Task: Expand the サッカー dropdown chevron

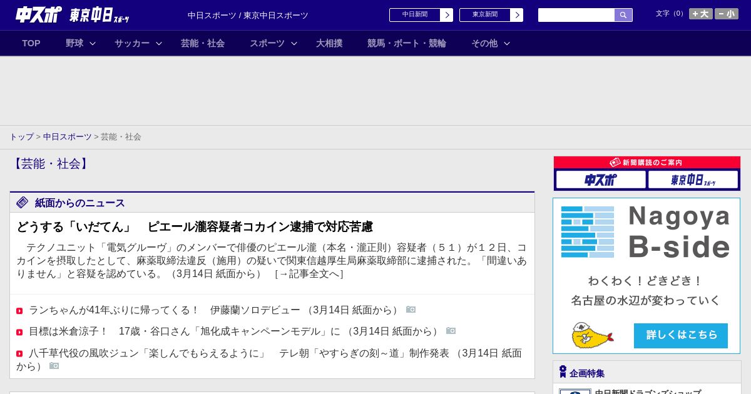Action: (159, 43)
